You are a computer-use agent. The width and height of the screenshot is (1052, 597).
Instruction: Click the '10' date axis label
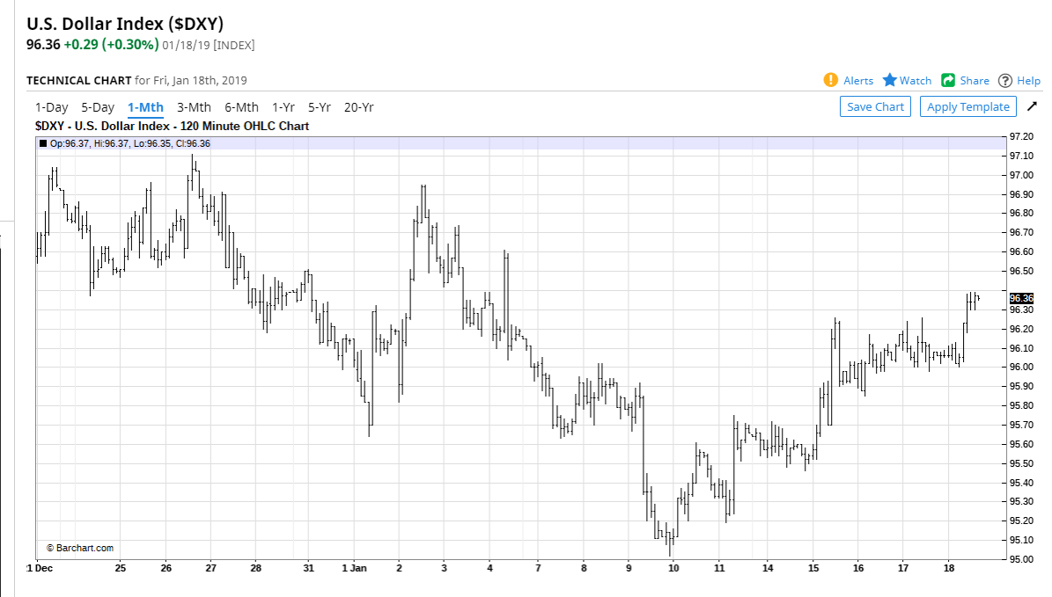click(673, 568)
